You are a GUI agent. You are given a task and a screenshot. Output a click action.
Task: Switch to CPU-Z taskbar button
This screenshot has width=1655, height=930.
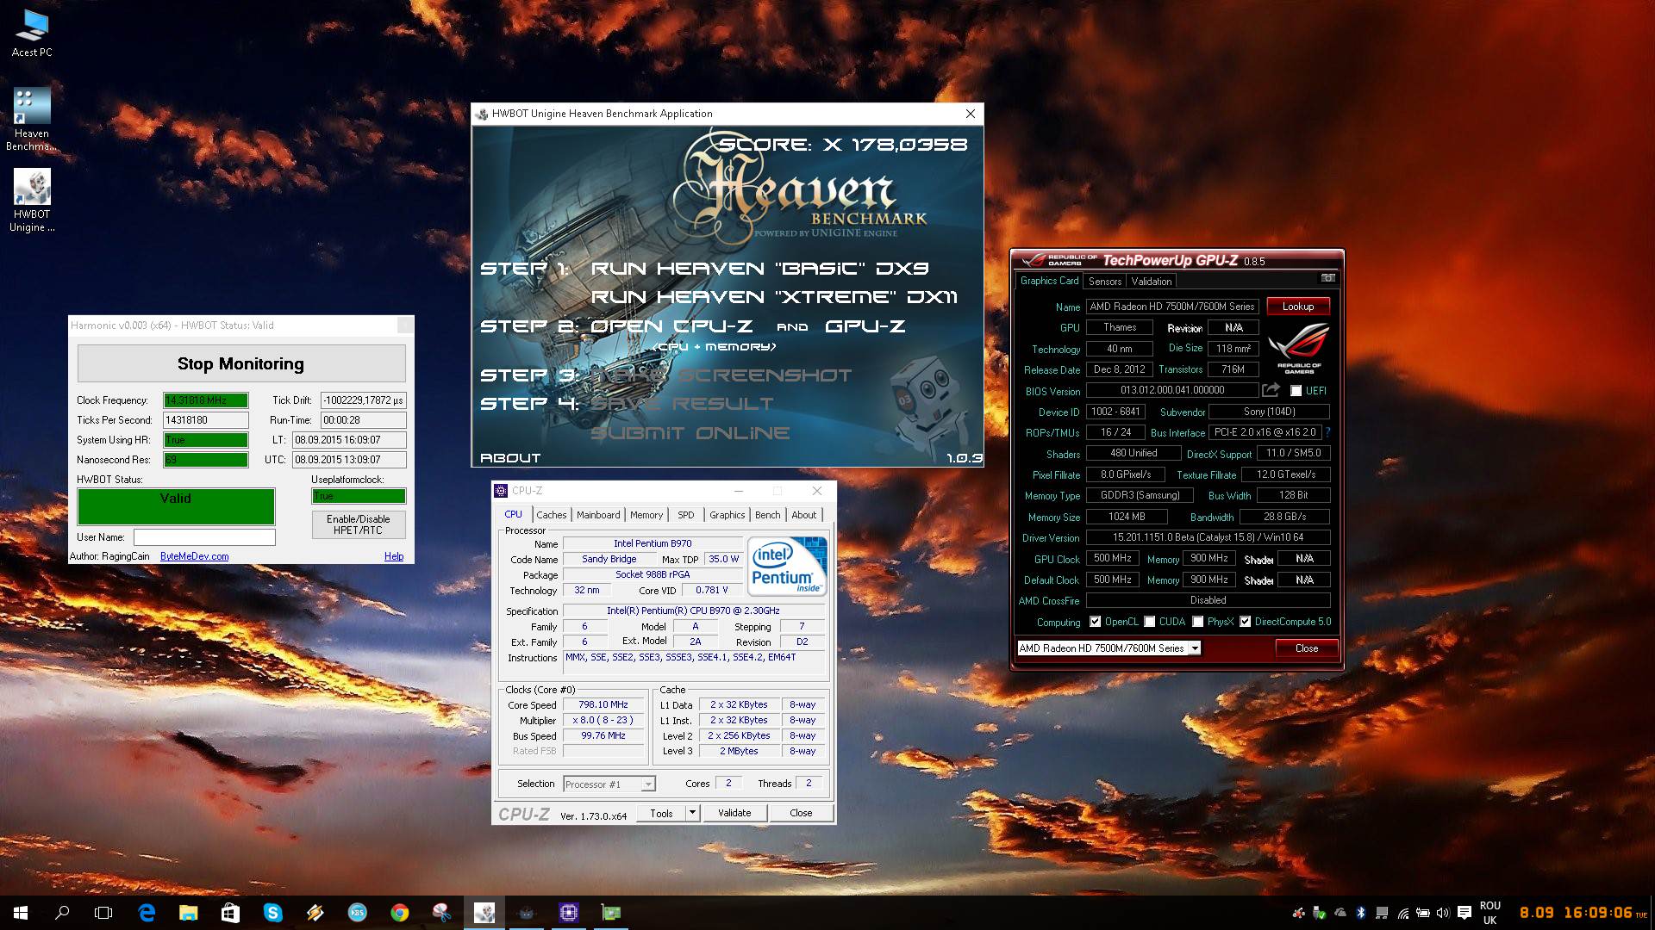[x=569, y=913]
